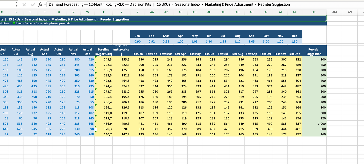The image size is (364, 164).
Task: Click the Cancel X in formula bar
Action: (24, 5)
